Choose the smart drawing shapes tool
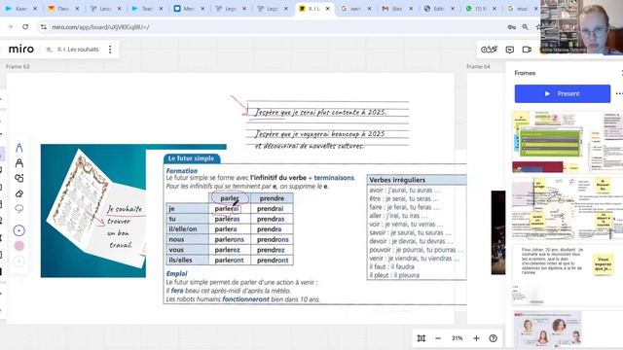The height and width of the screenshot is (350, 623). (x=19, y=178)
